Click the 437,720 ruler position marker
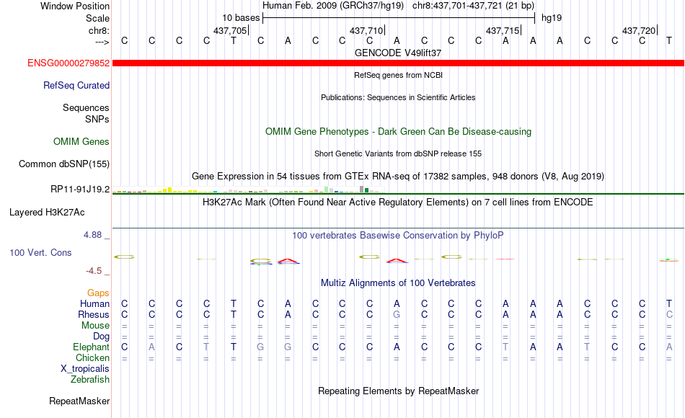 (x=639, y=30)
